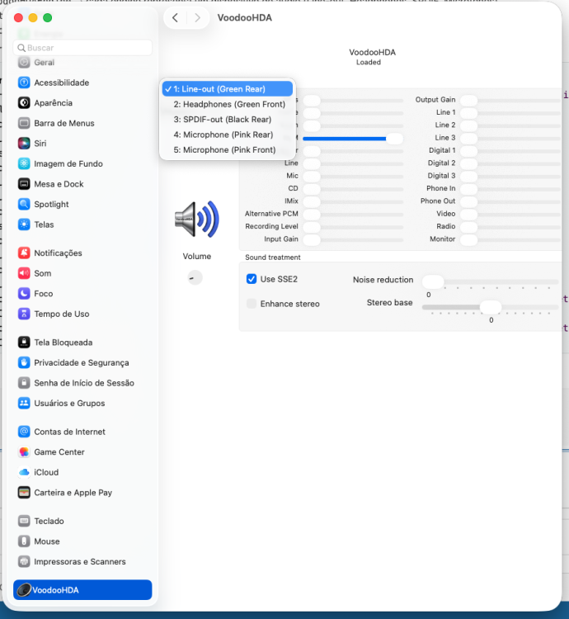Open Contas de Internet icon
Screen dimensions: 569x619
coord(24,432)
